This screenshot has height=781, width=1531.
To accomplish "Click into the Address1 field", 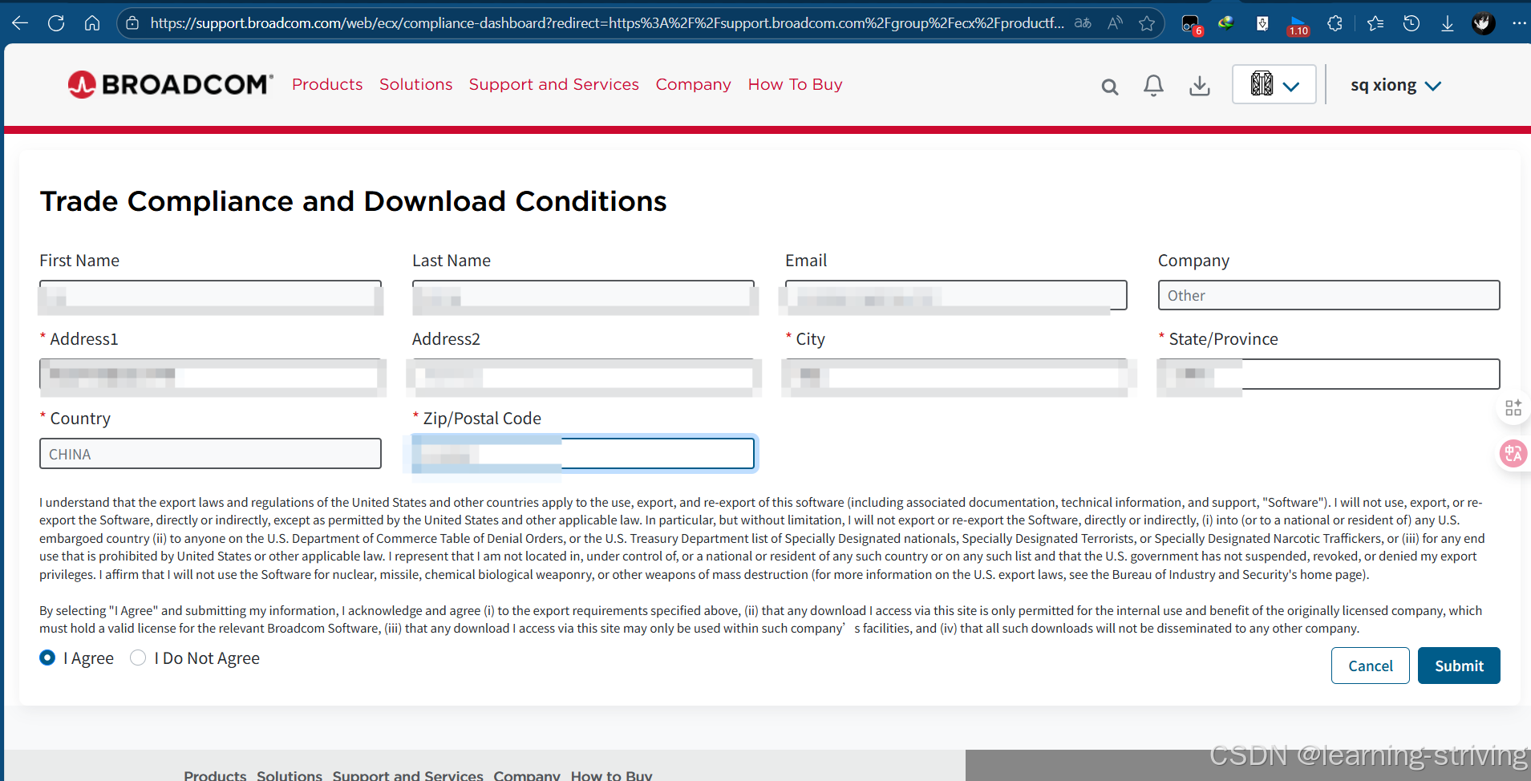I will [x=210, y=374].
